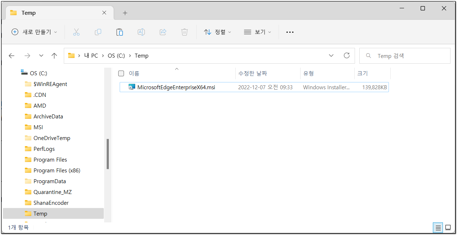Viewport: 457px width, 235px height.
Task: Click the Share icon in toolbar
Action: pos(163,32)
